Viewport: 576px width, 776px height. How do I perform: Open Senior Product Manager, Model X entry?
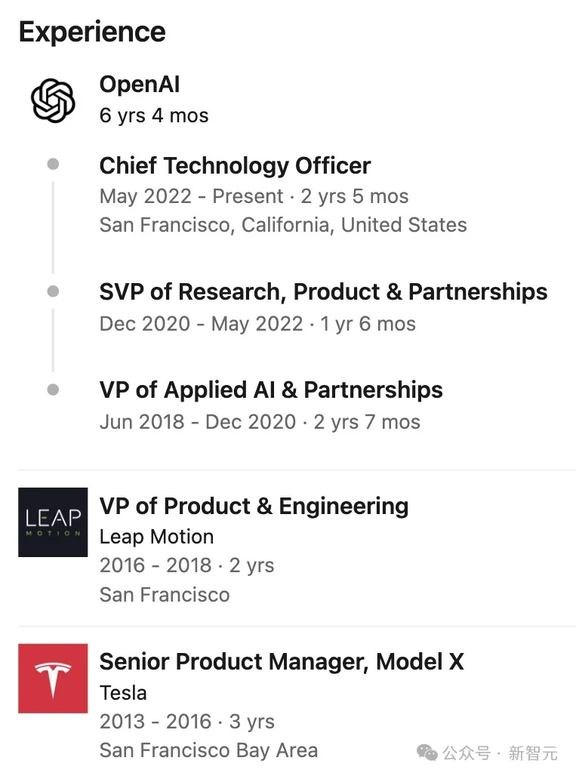click(x=282, y=661)
